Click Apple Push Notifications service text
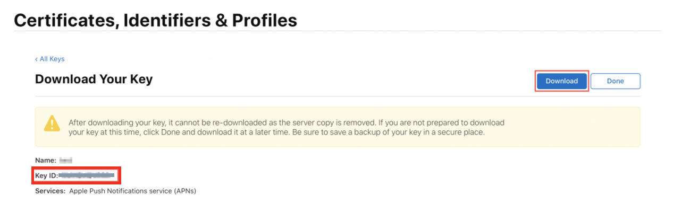 (x=121, y=191)
